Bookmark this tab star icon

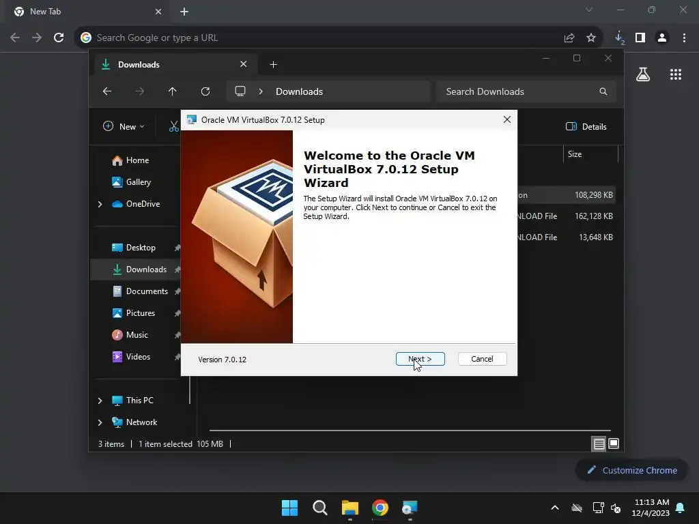click(591, 38)
